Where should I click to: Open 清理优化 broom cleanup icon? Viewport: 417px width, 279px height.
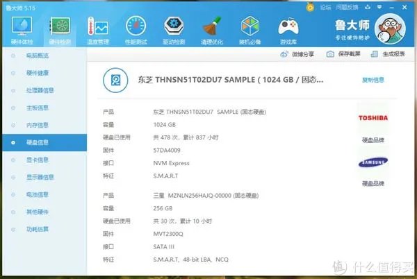212,26
